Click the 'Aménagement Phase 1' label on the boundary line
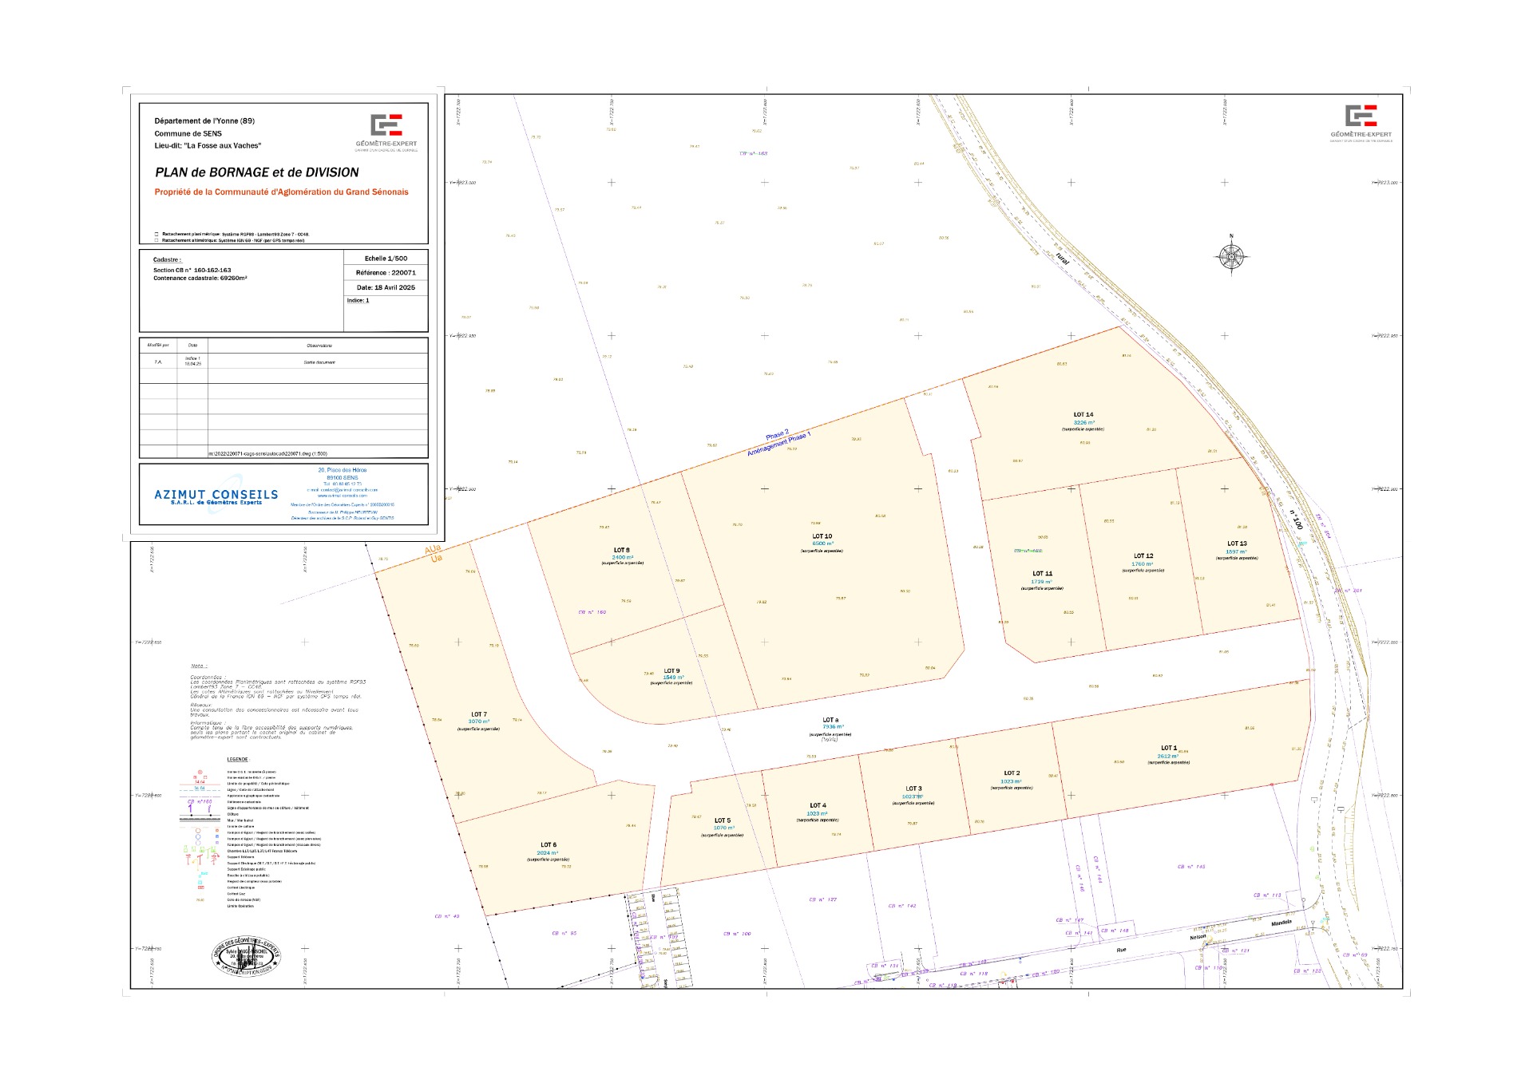Viewport: 1533px width, 1083px height. pos(778,444)
